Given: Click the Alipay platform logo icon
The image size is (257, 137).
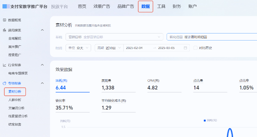Looking at the screenshot, I should (x=6, y=7).
